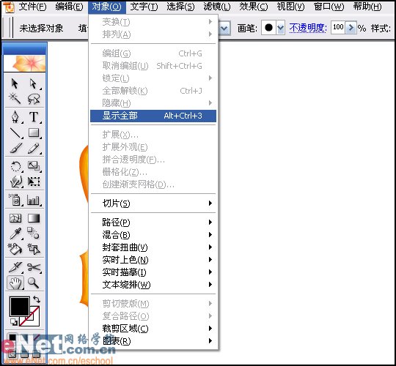
Task: Select the Type tool
Action: [34, 117]
